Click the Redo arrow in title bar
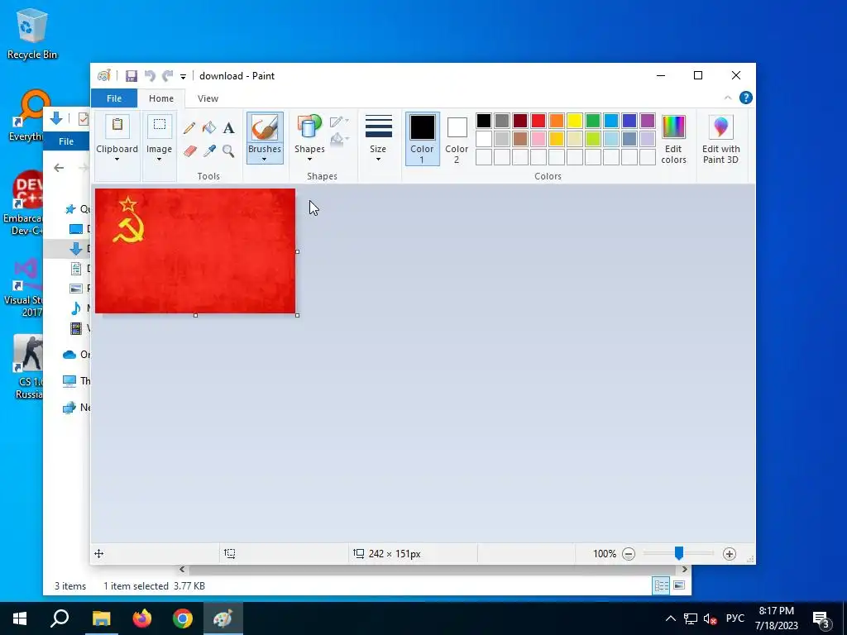This screenshot has height=635, width=847. pos(168,76)
